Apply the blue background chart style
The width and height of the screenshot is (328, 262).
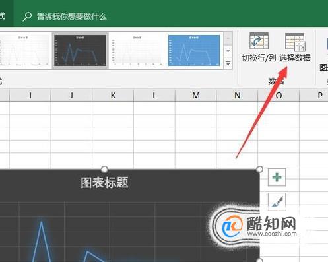[194, 50]
